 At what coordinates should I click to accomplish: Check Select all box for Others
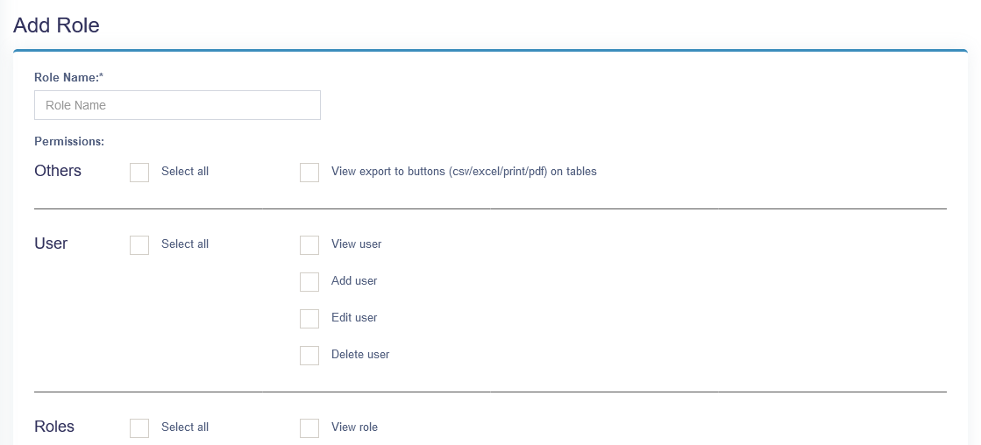(139, 173)
